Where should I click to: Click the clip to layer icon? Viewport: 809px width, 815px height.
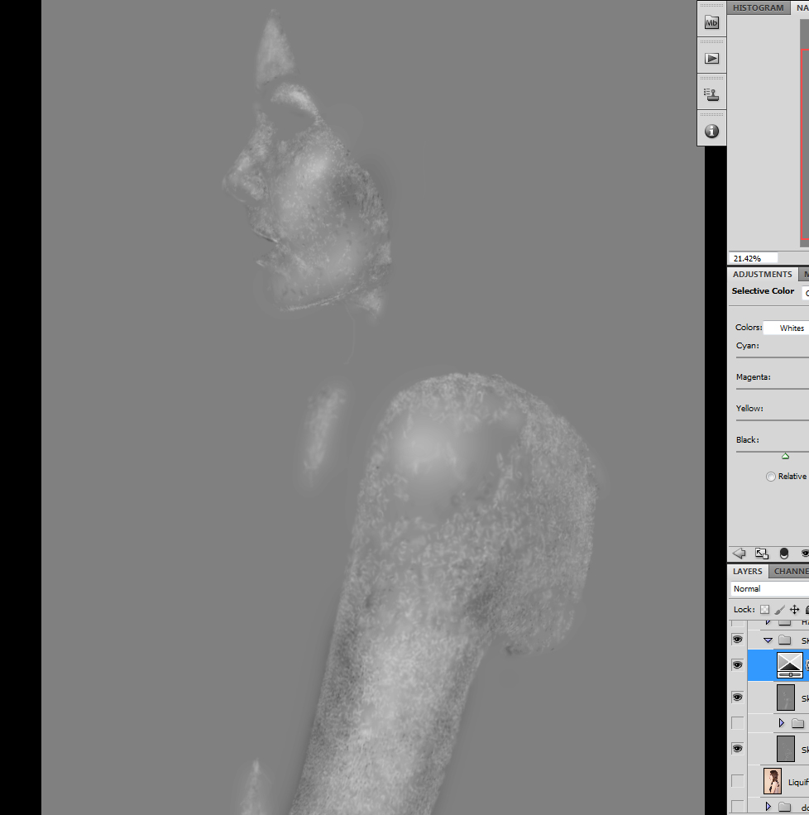click(784, 554)
